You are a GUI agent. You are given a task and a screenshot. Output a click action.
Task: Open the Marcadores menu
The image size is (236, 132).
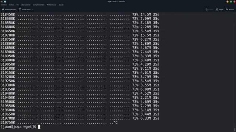(26, 5)
